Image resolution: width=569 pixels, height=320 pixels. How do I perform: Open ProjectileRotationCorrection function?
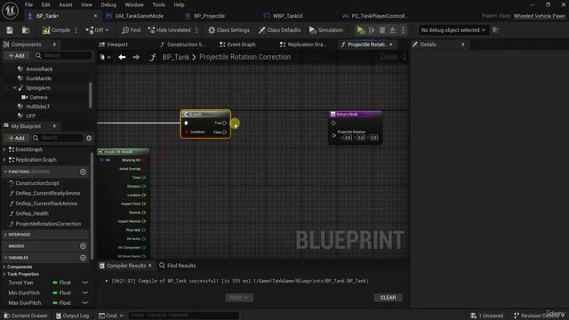point(48,224)
